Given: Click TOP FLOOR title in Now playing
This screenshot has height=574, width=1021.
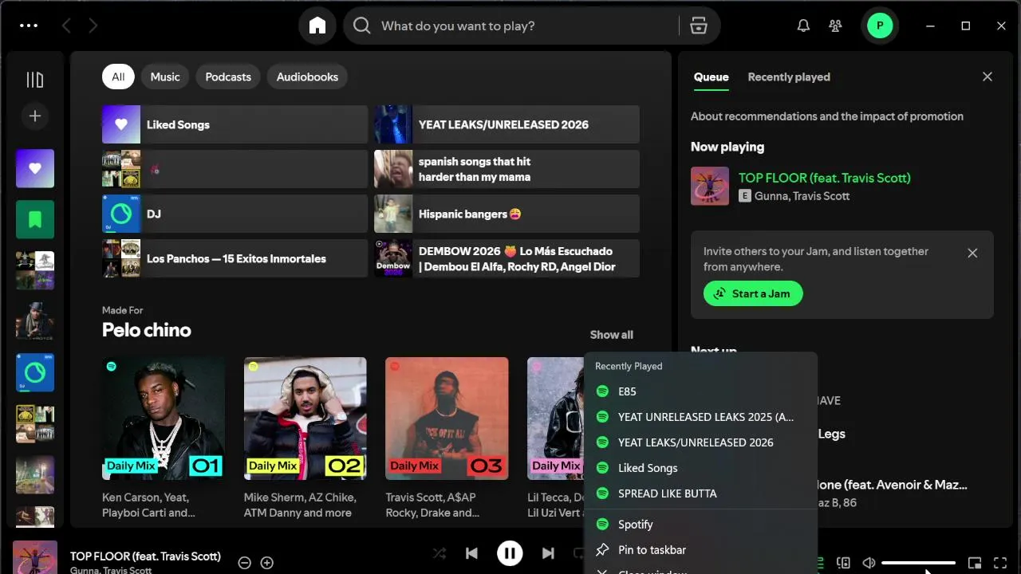Looking at the screenshot, I should (824, 178).
